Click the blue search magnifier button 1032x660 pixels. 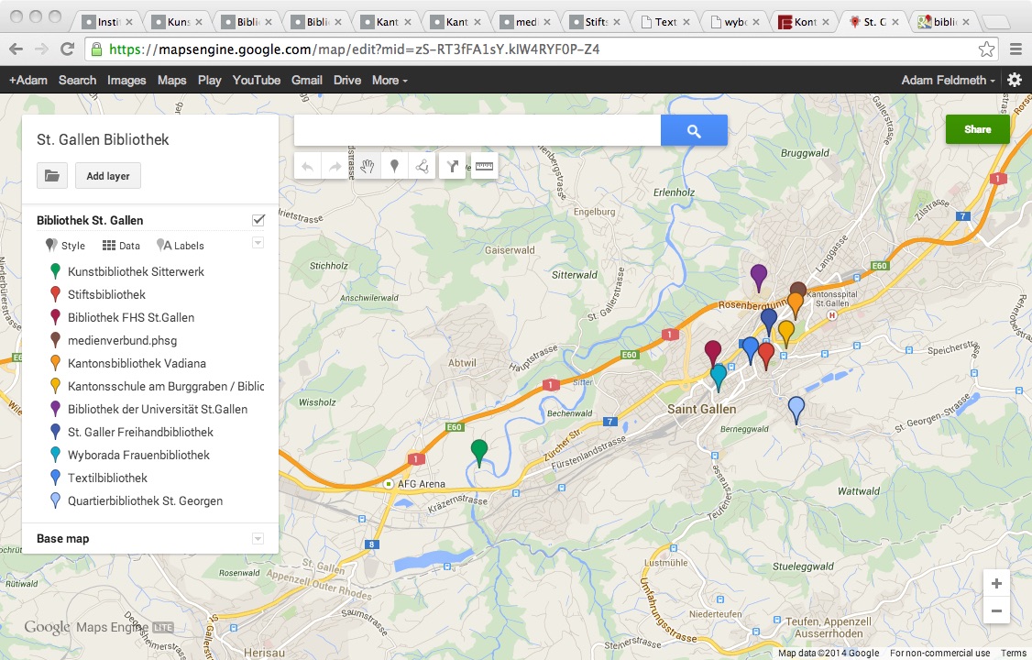coord(694,131)
